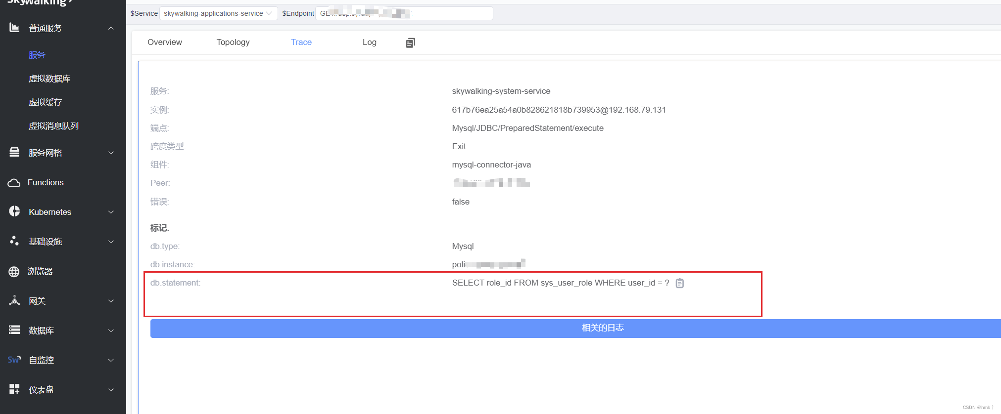Switch to the Overview tab
This screenshot has width=1001, height=414.
coord(165,42)
